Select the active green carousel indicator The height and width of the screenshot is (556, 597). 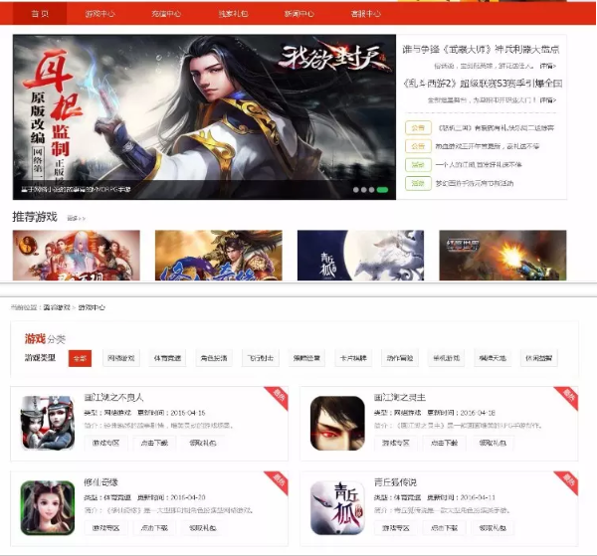point(382,190)
